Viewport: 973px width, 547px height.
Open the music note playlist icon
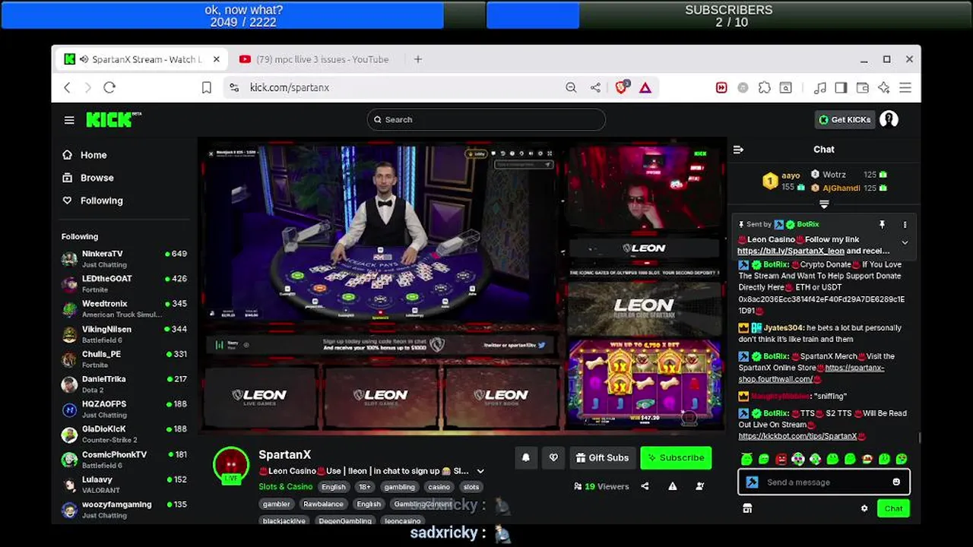pos(819,87)
